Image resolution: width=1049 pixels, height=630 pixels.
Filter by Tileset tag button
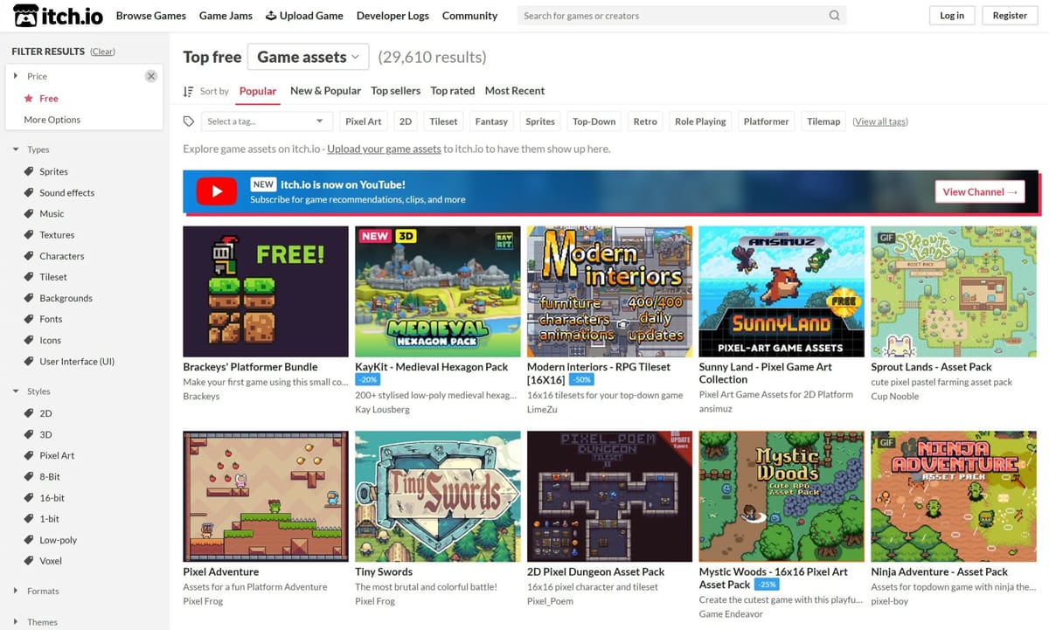(x=444, y=121)
